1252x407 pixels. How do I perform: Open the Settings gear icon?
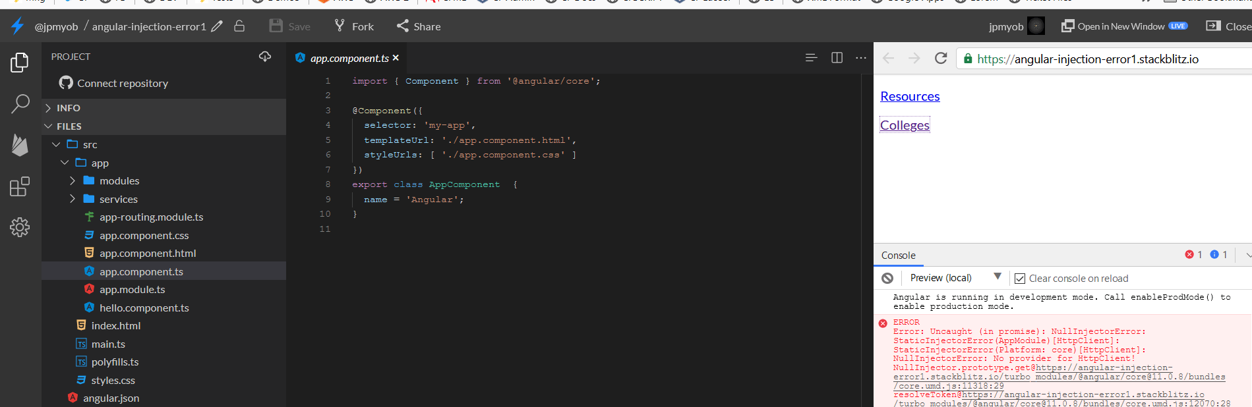tap(20, 227)
